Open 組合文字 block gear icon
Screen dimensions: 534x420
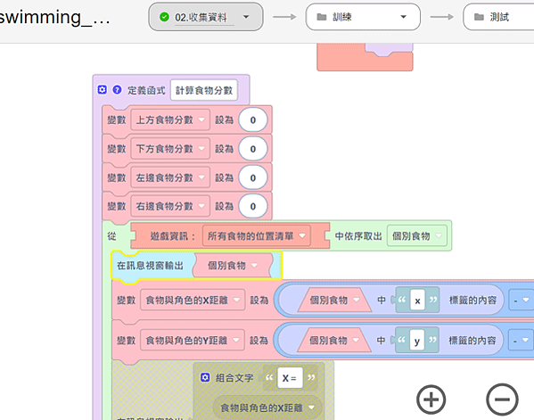point(205,377)
